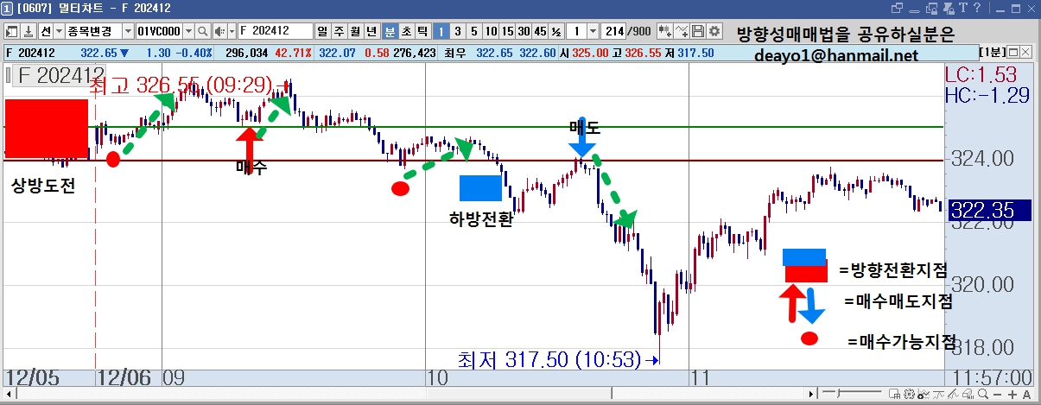The image size is (1041, 405).
Task: Click the bottom magnifier zoom icon
Action: click(983, 395)
